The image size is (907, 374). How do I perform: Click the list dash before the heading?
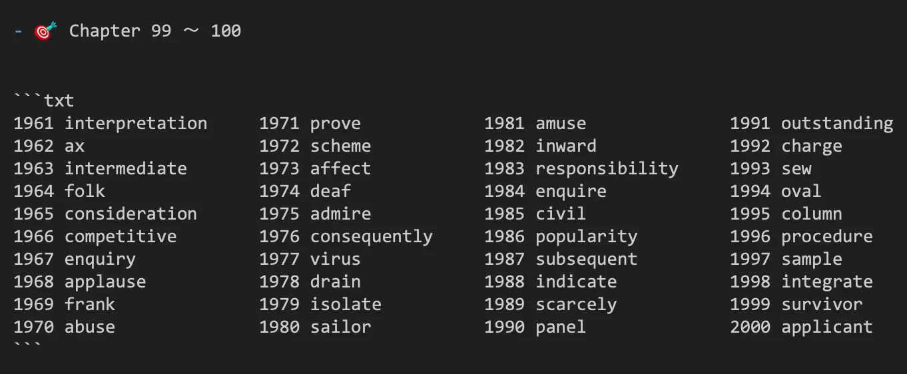[18, 31]
